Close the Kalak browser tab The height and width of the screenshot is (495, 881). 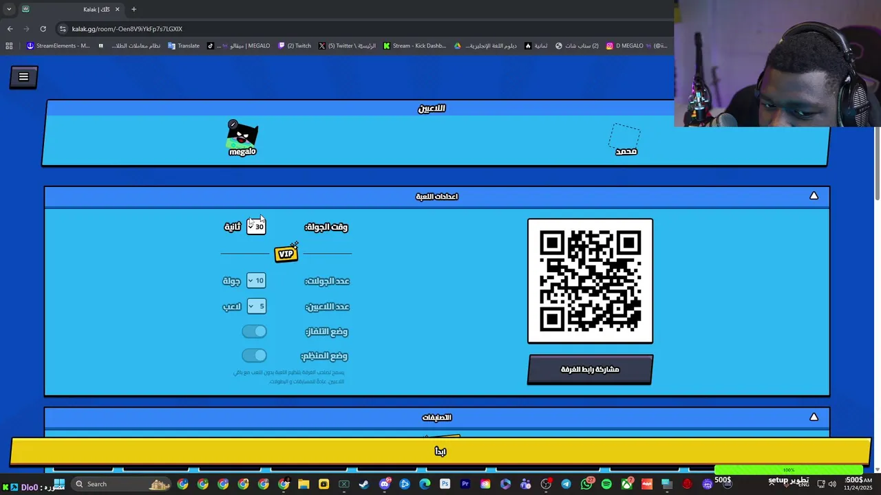click(x=117, y=9)
